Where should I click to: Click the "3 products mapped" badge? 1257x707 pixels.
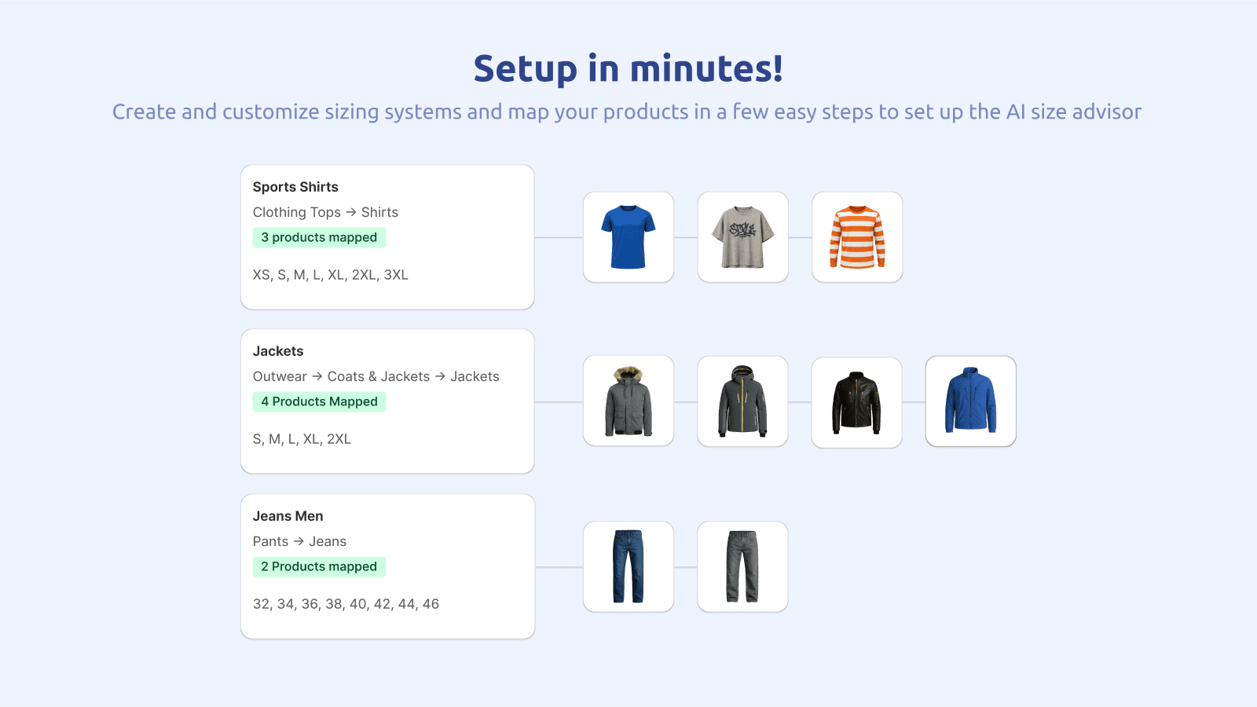coord(319,237)
